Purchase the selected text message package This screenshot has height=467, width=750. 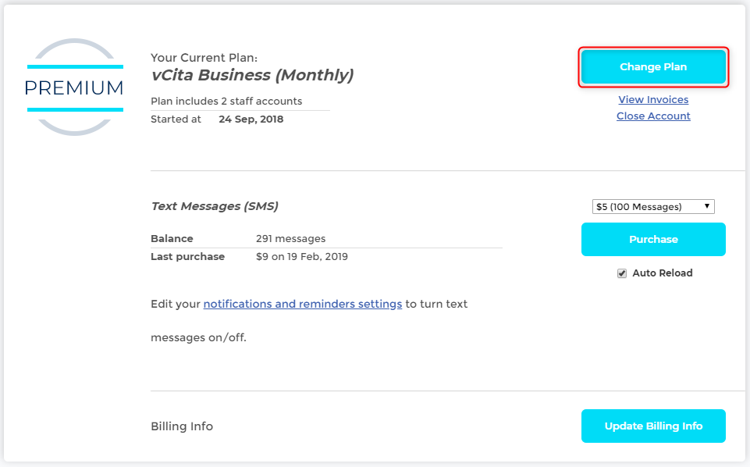tap(653, 239)
